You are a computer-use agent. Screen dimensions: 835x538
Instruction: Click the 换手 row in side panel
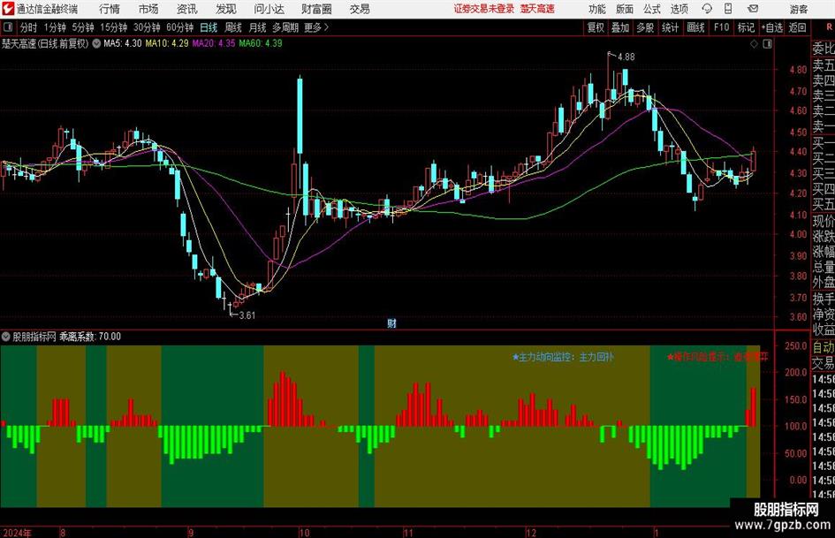[824, 299]
